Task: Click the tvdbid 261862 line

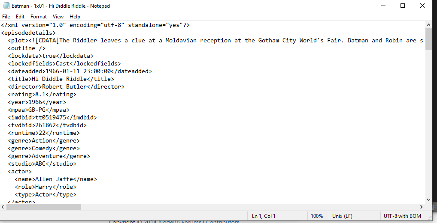Action: coord(47,125)
